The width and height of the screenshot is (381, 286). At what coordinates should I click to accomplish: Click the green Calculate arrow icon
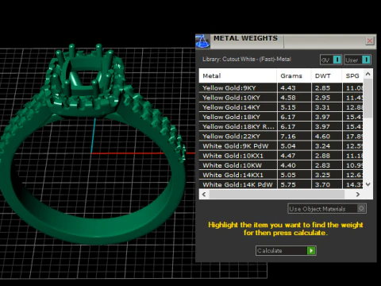point(311,250)
